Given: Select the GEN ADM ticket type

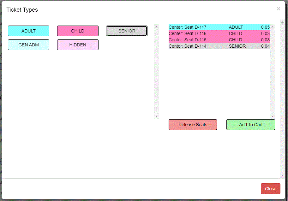Looking at the screenshot, I should pyautogui.click(x=28, y=45).
